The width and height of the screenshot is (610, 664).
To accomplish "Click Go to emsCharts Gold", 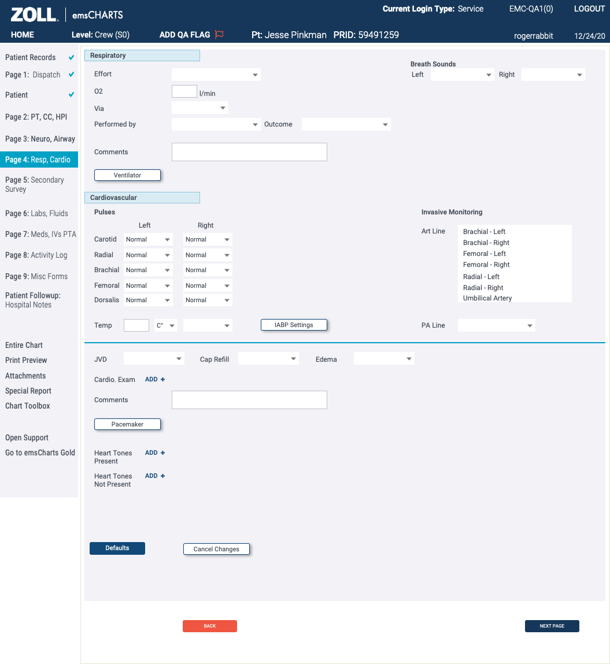I will tap(40, 452).
